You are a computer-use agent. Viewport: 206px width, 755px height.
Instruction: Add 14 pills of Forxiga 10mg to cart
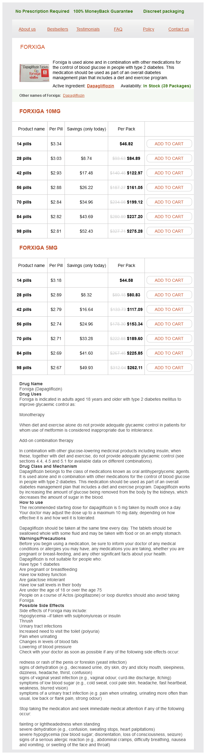point(169,144)
